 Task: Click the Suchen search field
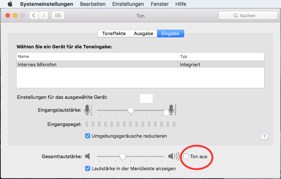click(x=248, y=15)
